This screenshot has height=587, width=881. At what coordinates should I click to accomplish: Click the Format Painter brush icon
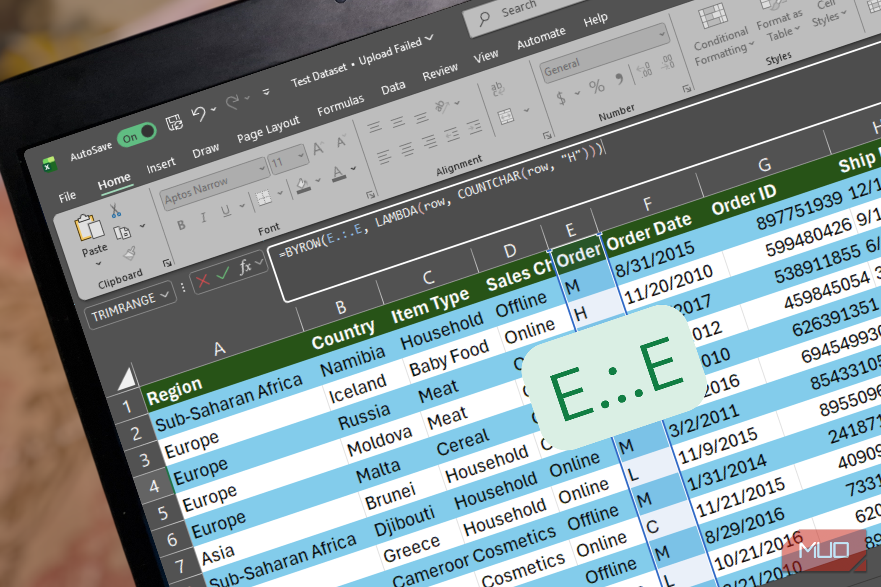click(x=130, y=253)
